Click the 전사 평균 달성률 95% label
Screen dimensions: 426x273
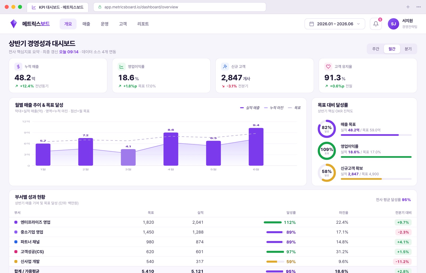393,200
